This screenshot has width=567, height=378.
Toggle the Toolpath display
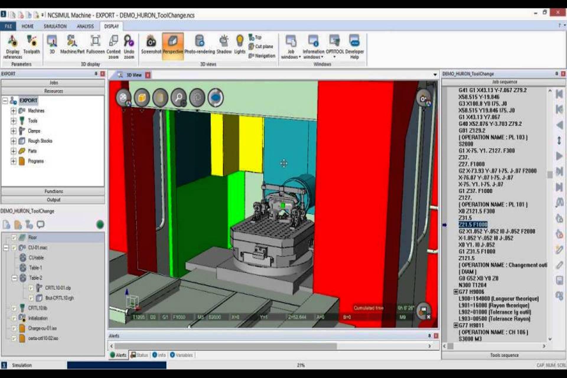click(x=32, y=45)
